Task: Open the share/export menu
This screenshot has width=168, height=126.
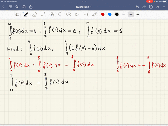Action: pyautogui.click(x=31, y=7)
